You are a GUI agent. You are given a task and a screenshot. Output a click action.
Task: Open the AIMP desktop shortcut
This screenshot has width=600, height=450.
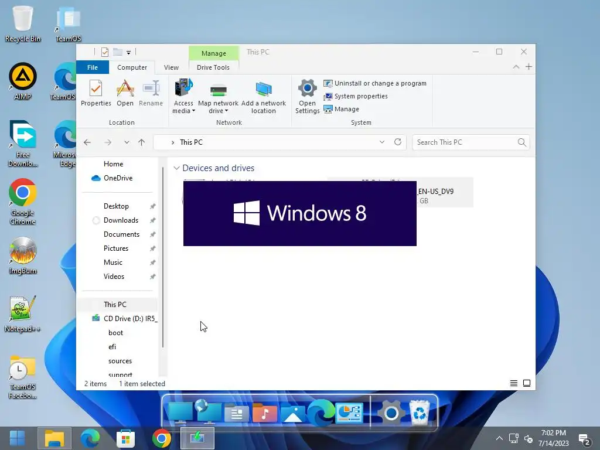click(x=23, y=81)
